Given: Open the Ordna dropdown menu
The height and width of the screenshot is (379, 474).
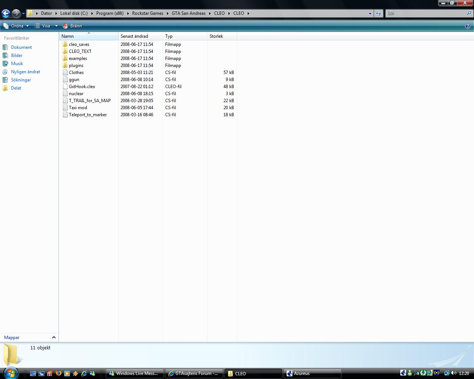Looking at the screenshot, I should pyautogui.click(x=16, y=26).
